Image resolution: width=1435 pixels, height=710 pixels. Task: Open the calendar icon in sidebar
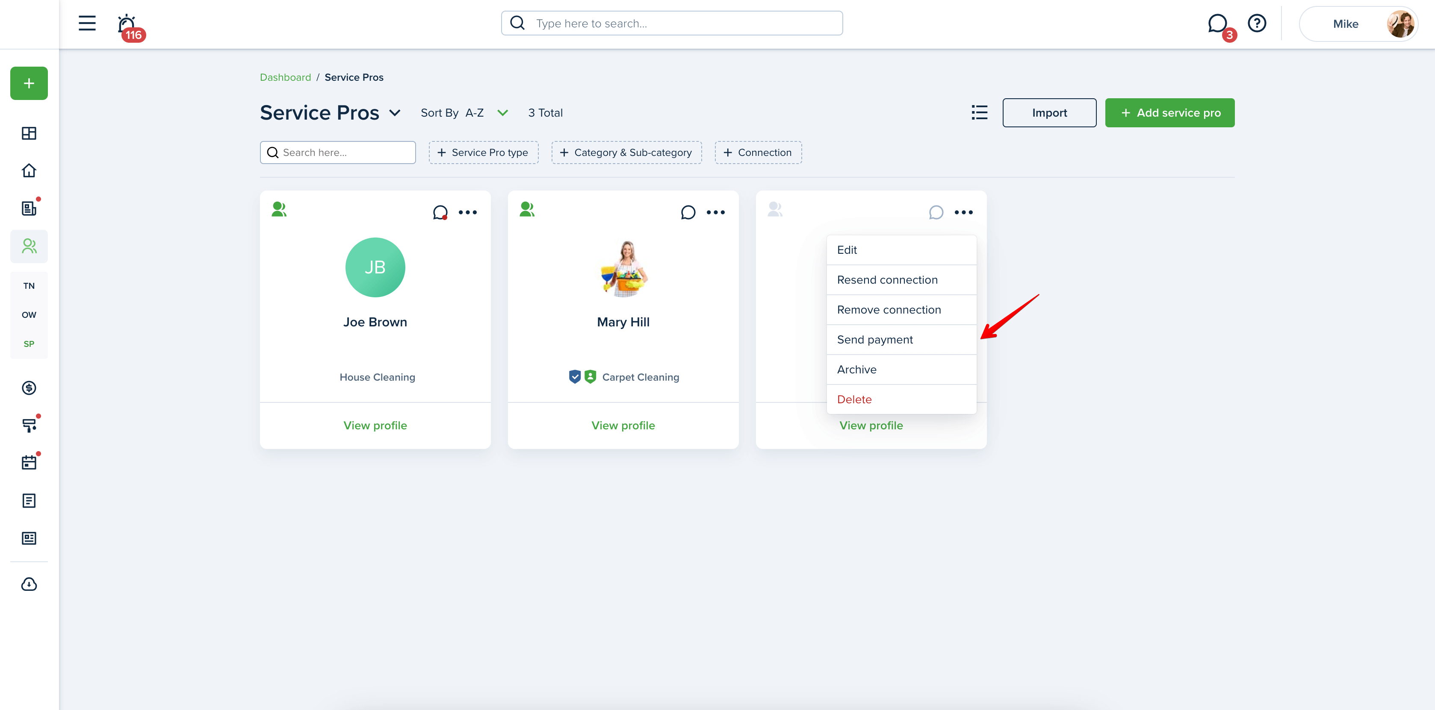coord(29,463)
